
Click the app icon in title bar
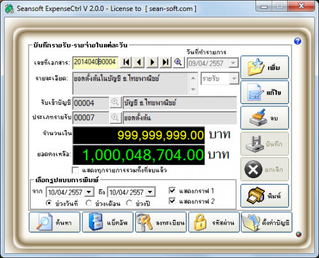click(x=9, y=9)
